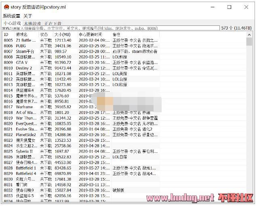Select the 使命召唤4 game name
257x206 pixels.
(27, 162)
